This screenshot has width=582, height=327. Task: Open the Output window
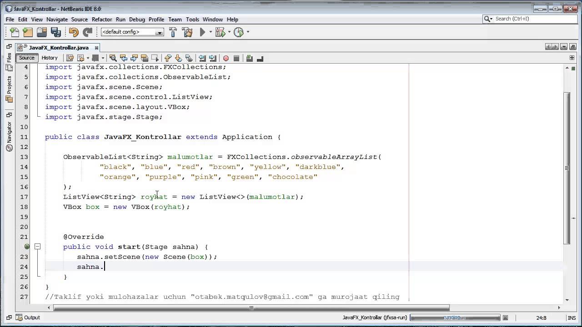(x=28, y=317)
